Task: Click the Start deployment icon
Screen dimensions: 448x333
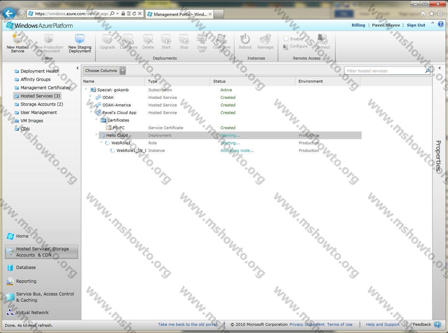Action: click(166, 39)
